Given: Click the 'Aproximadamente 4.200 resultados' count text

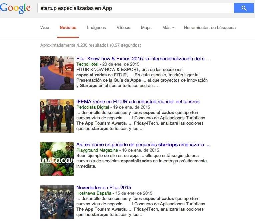Looking at the screenshot, I should (91, 45).
